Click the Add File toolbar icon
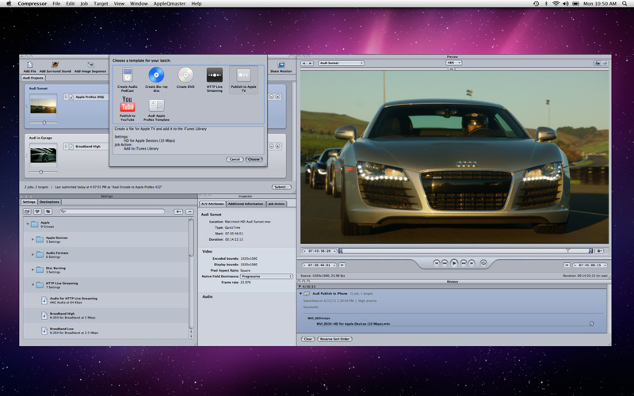 click(x=29, y=65)
